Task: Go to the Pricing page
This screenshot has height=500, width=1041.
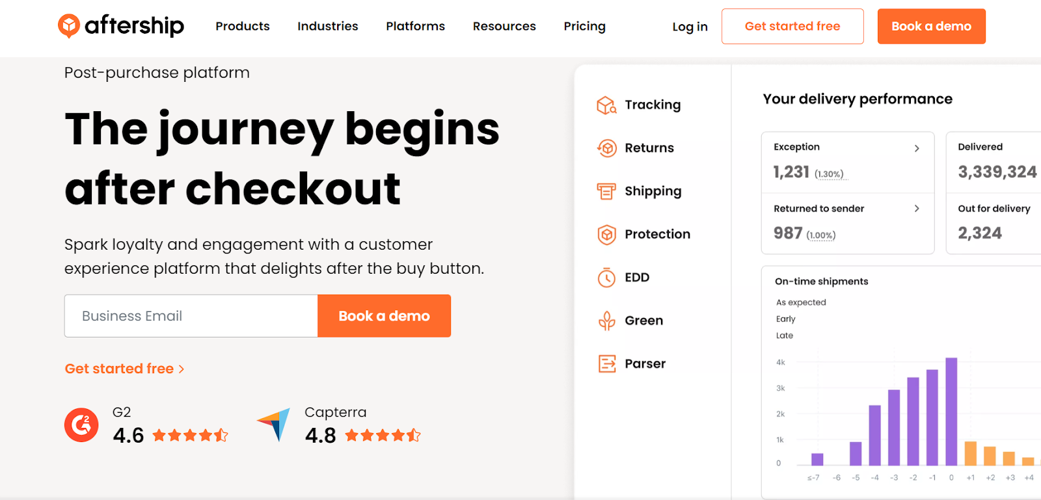Action: pos(584,26)
